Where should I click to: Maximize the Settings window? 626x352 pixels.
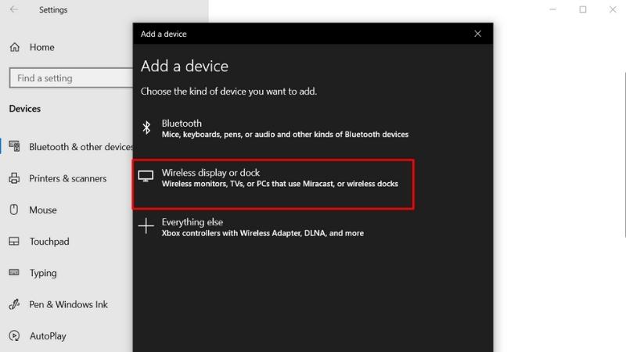[x=583, y=9]
